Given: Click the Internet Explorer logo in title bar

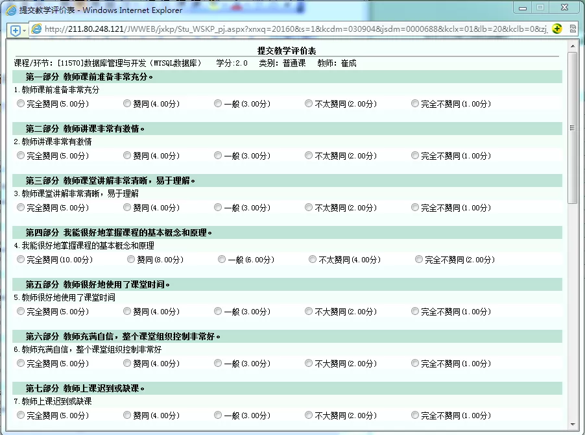Looking at the screenshot, I should tap(11, 10).
